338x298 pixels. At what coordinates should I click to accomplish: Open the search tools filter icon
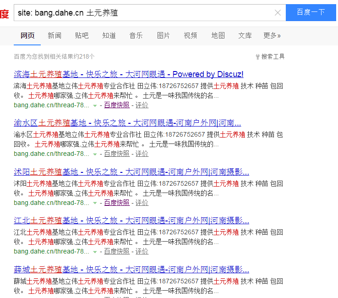tap(258, 57)
